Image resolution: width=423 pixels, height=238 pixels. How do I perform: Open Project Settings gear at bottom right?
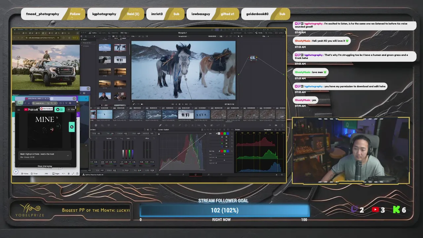click(x=282, y=175)
